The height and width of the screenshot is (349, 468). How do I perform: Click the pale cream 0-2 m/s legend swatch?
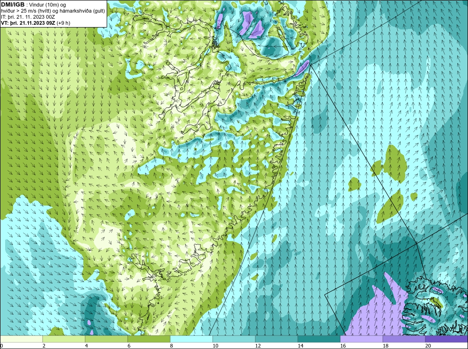21,339
